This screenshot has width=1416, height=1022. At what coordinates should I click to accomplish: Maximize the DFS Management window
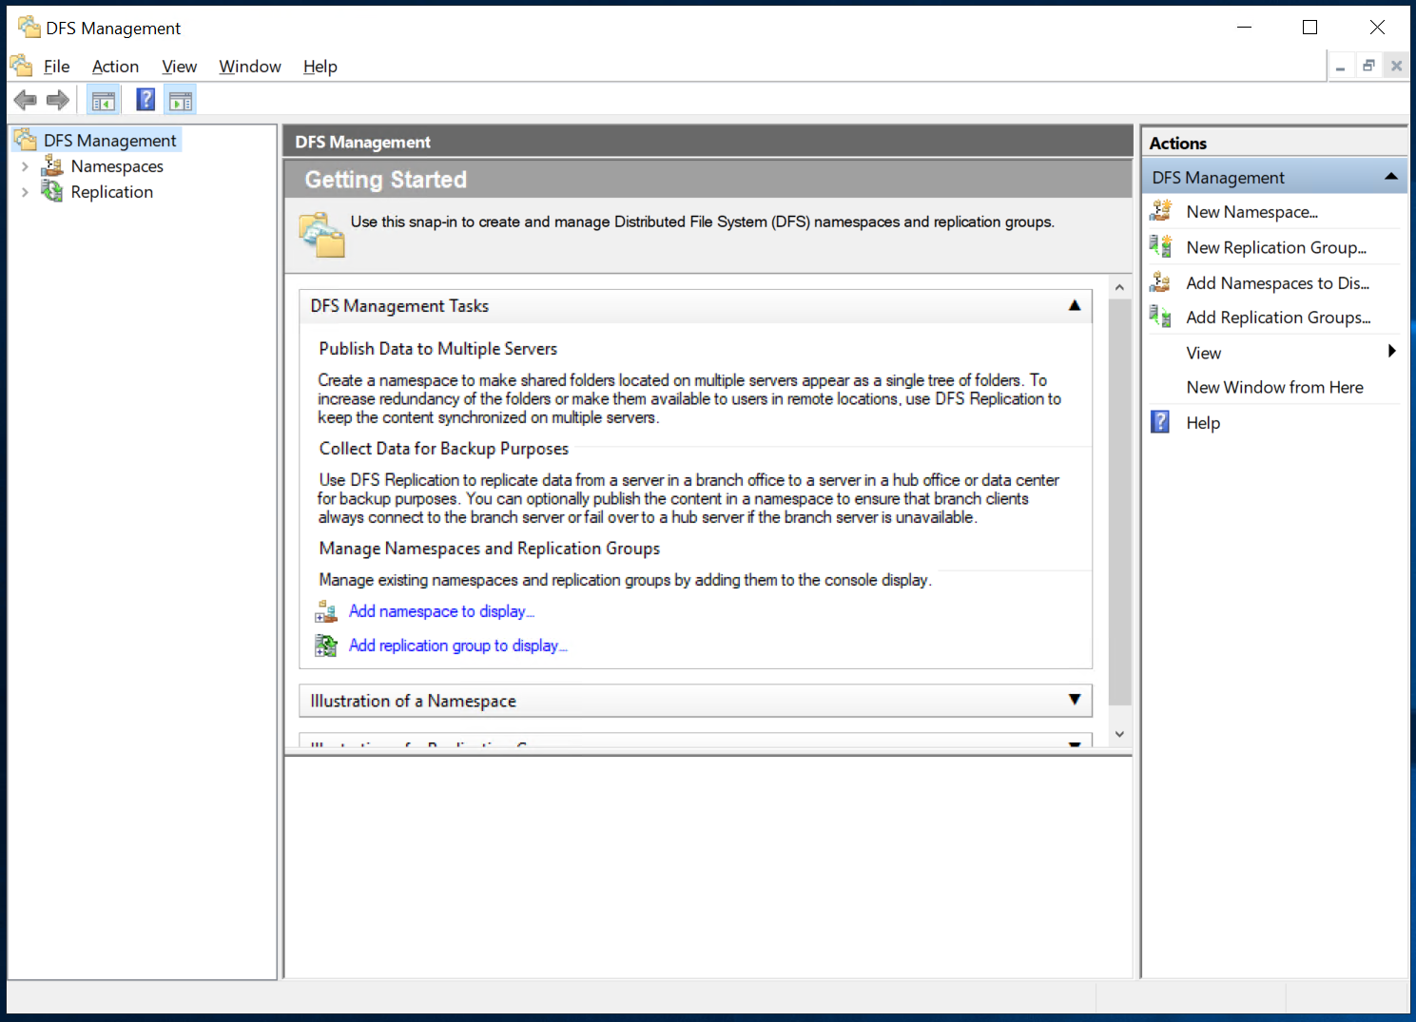click(x=1309, y=28)
